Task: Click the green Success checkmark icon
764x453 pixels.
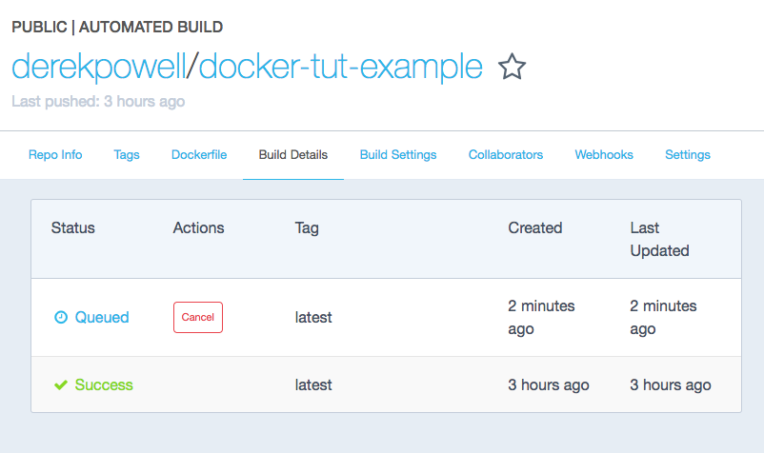Action: coord(61,384)
